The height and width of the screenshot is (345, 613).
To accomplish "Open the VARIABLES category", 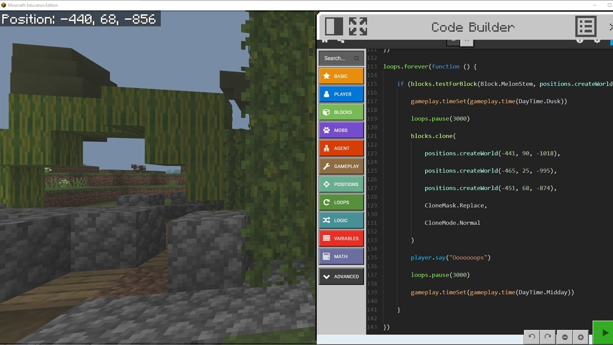I will click(x=341, y=238).
